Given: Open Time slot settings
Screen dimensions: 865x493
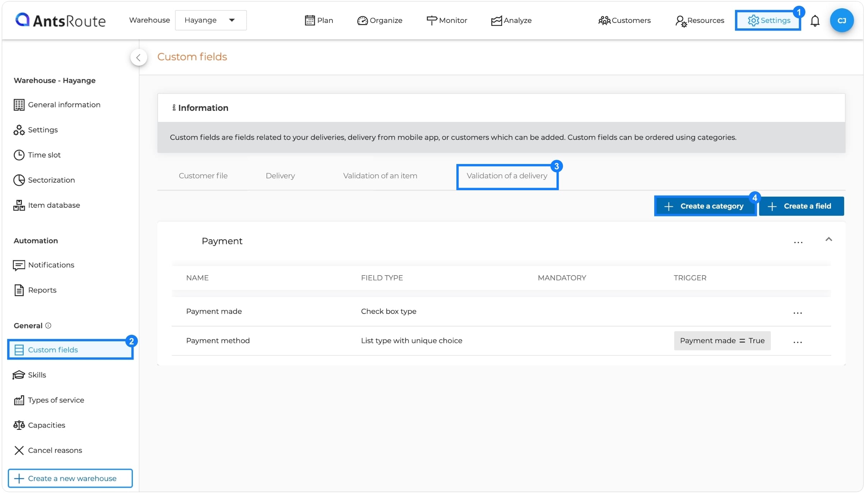Looking at the screenshot, I should tap(44, 155).
